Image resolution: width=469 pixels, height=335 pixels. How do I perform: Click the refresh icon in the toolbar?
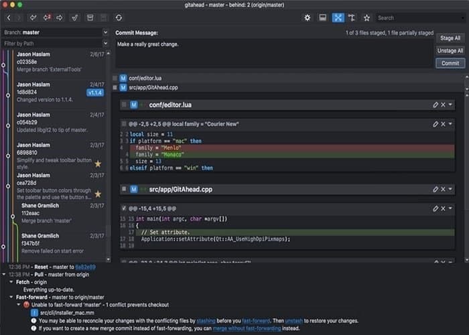point(119,17)
